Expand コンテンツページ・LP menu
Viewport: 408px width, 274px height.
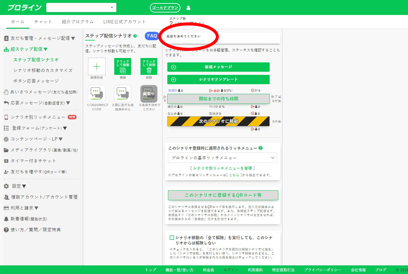(x=33, y=139)
